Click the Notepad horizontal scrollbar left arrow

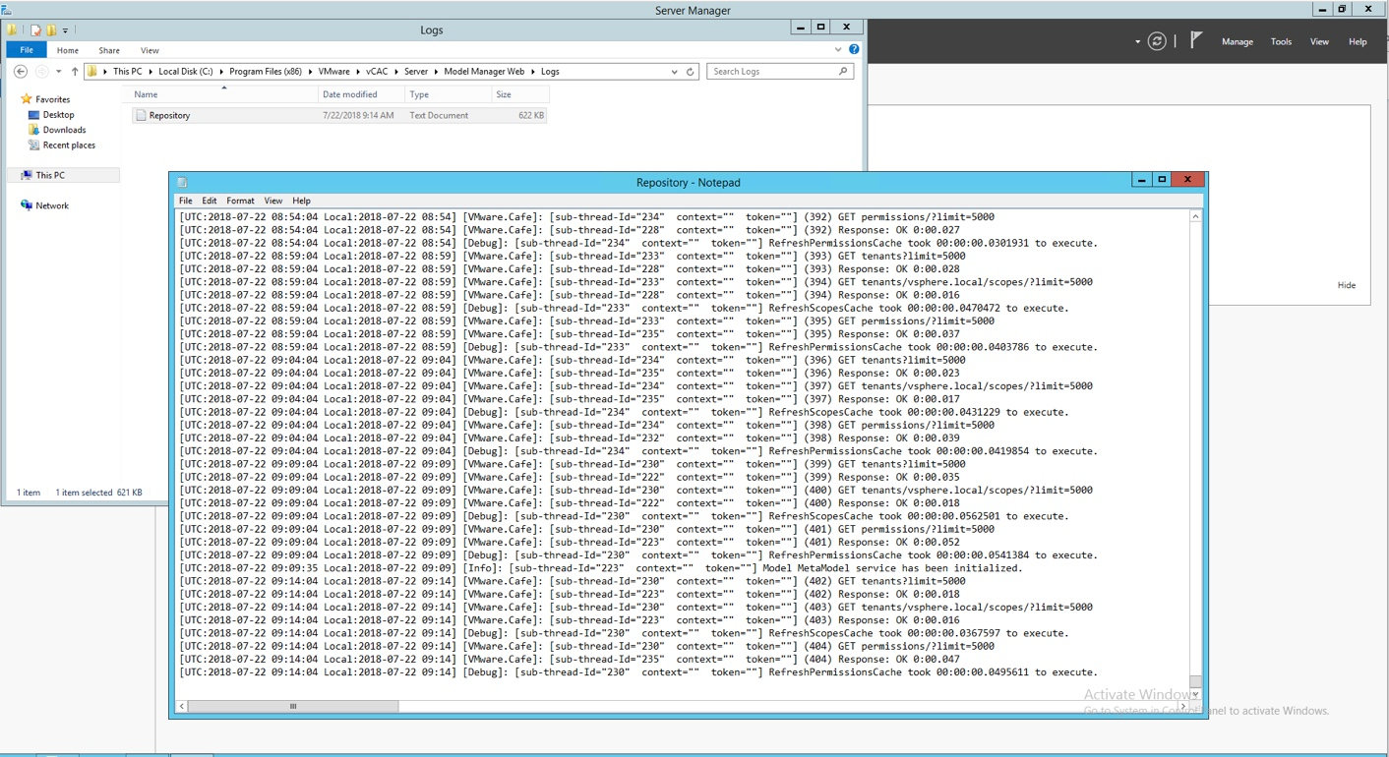point(182,706)
